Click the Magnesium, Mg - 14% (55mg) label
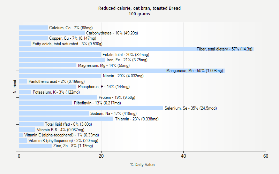Viewport: 279px width, 174px height. pos(104,65)
